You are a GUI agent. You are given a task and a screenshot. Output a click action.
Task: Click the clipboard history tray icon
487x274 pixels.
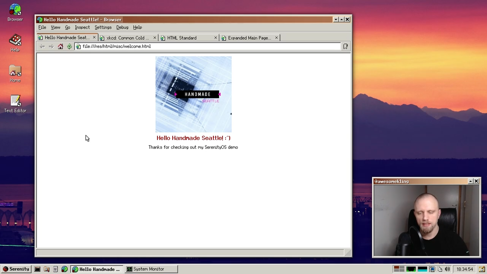coord(440,269)
